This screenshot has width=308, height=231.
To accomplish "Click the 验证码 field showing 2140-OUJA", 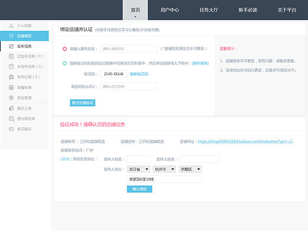I will (x=114, y=74).
